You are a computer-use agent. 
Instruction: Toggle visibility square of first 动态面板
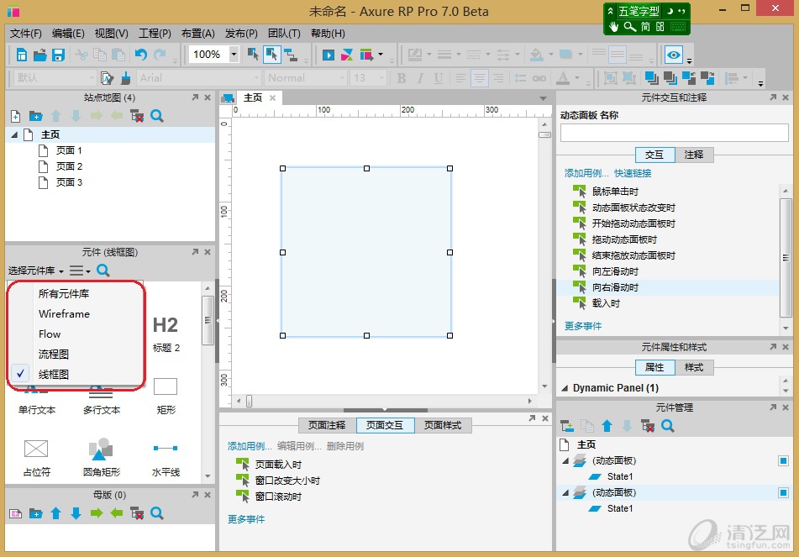783,461
